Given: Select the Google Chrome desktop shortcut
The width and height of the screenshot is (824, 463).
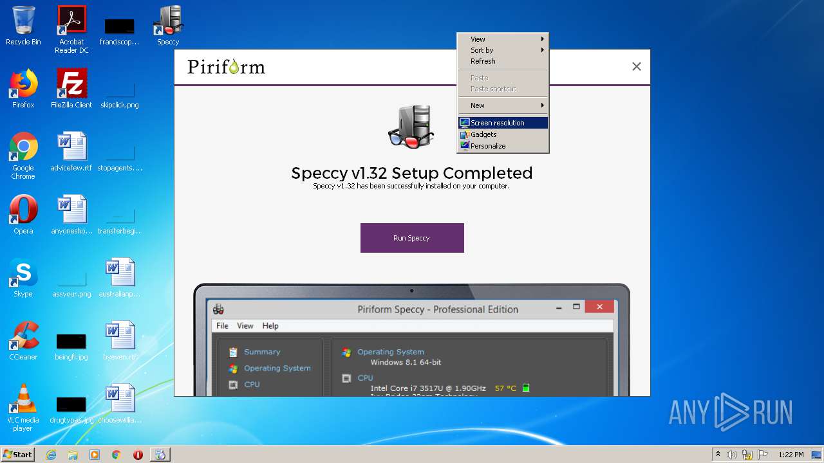Looking at the screenshot, I should click(23, 156).
